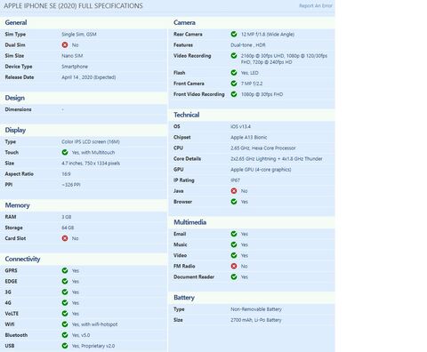Click the 'Dimensions' label
The image size is (427, 352).
click(x=18, y=109)
